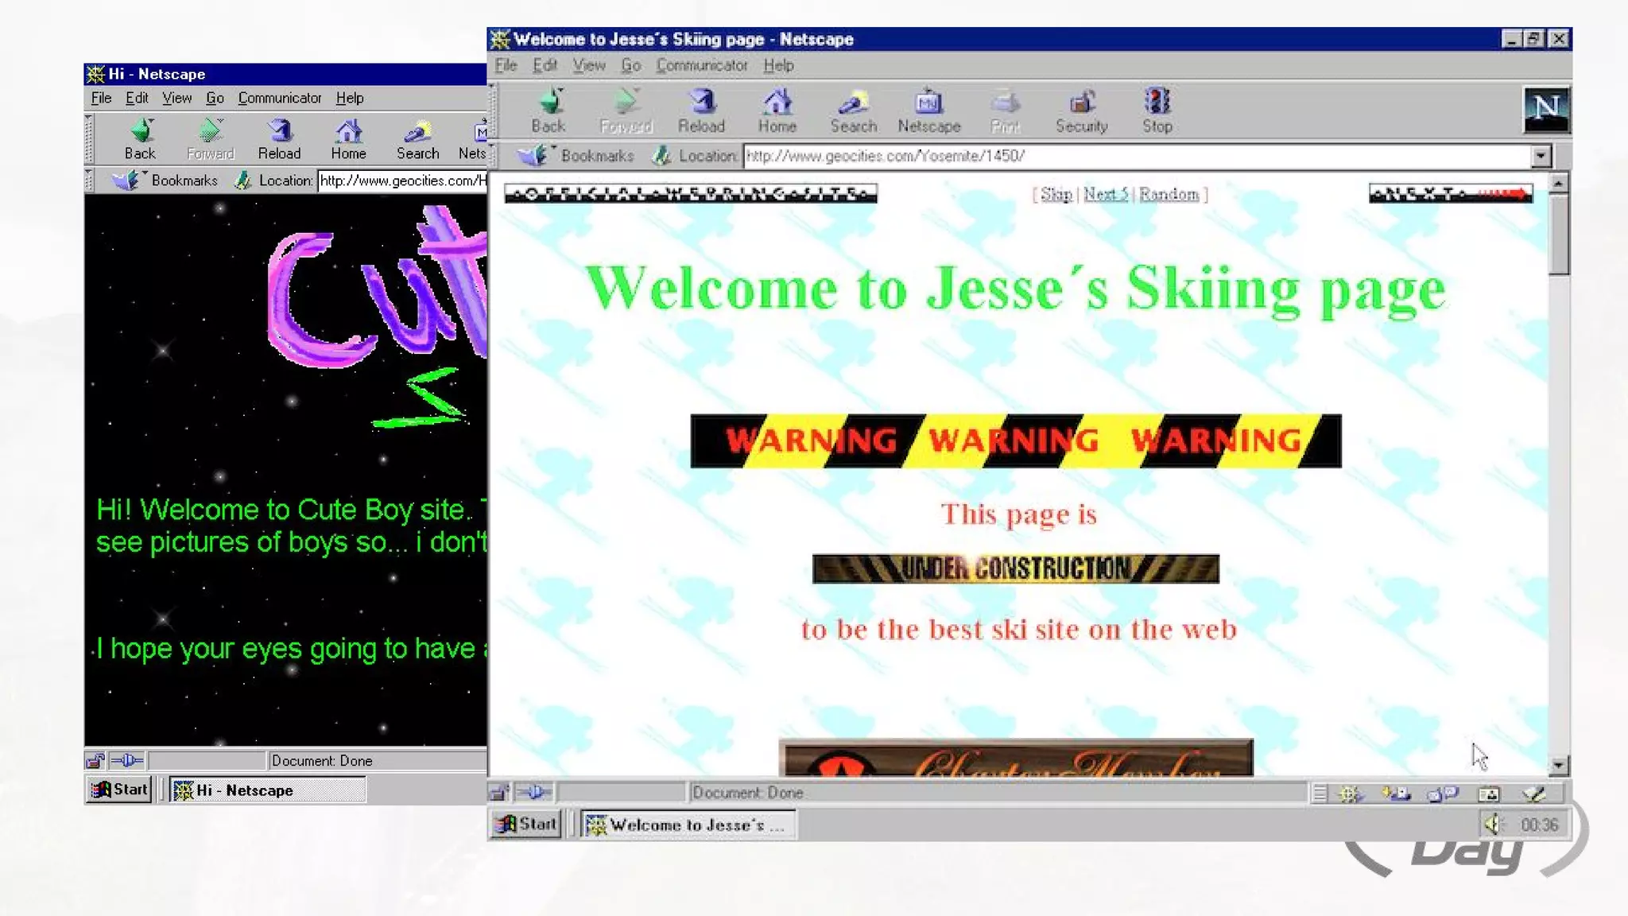Follow the Random webring link

click(x=1168, y=195)
